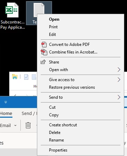Select Combine files in Acrobat
This screenshot has width=127, height=156.
tap(80, 52)
